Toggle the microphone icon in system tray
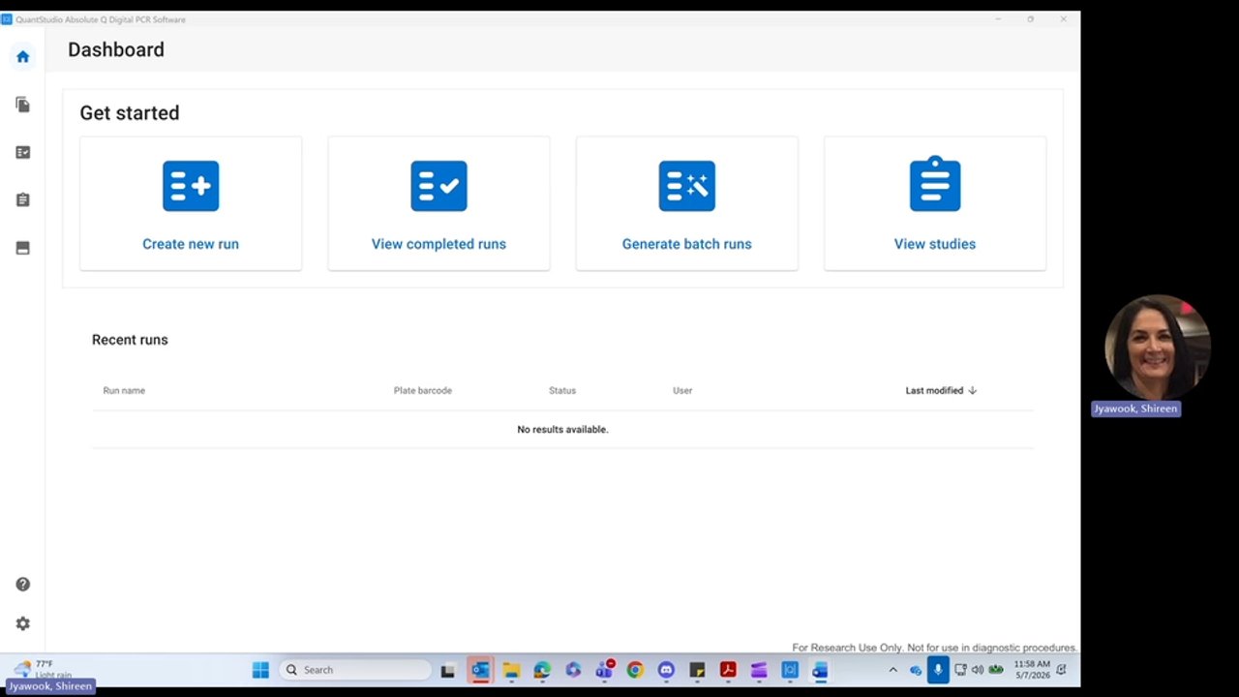The height and width of the screenshot is (697, 1239). coord(938,670)
